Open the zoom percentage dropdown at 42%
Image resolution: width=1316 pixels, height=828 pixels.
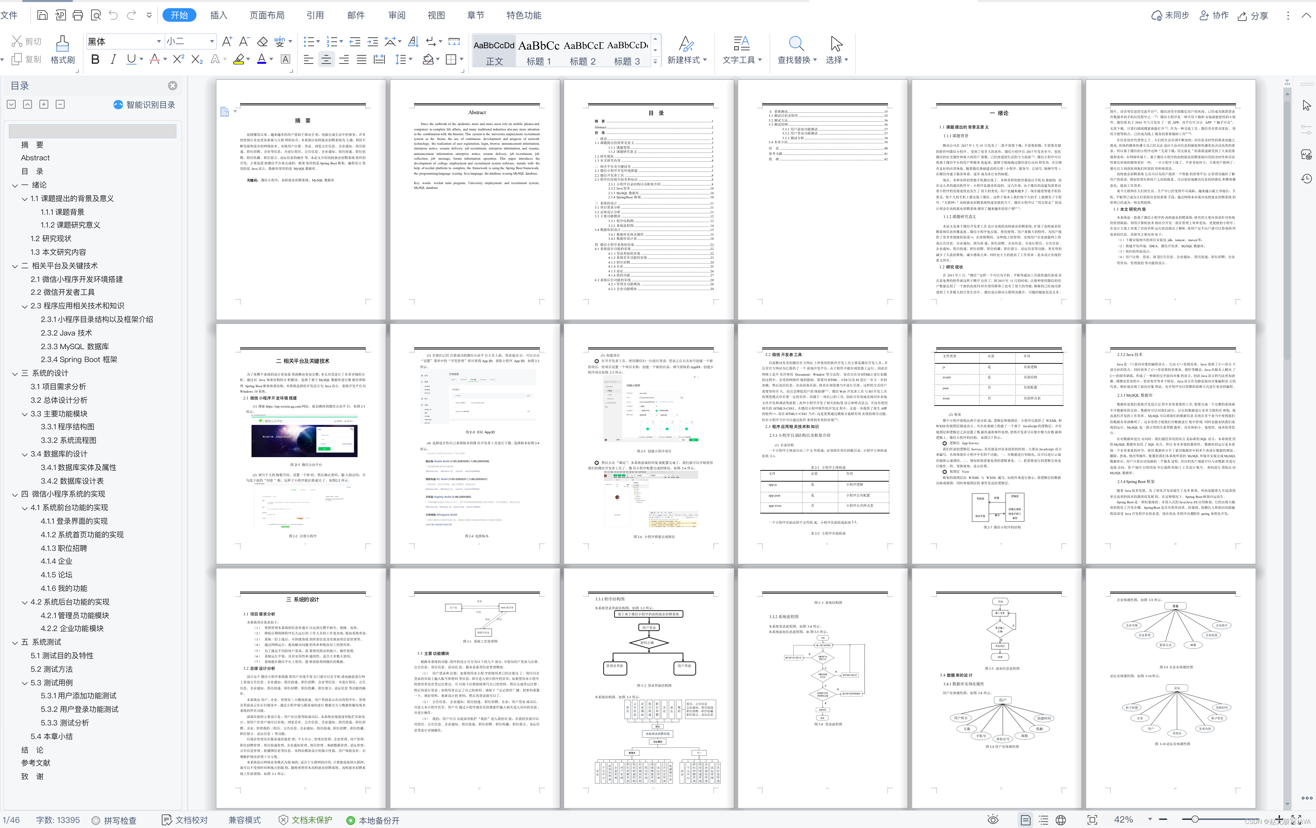1150,819
